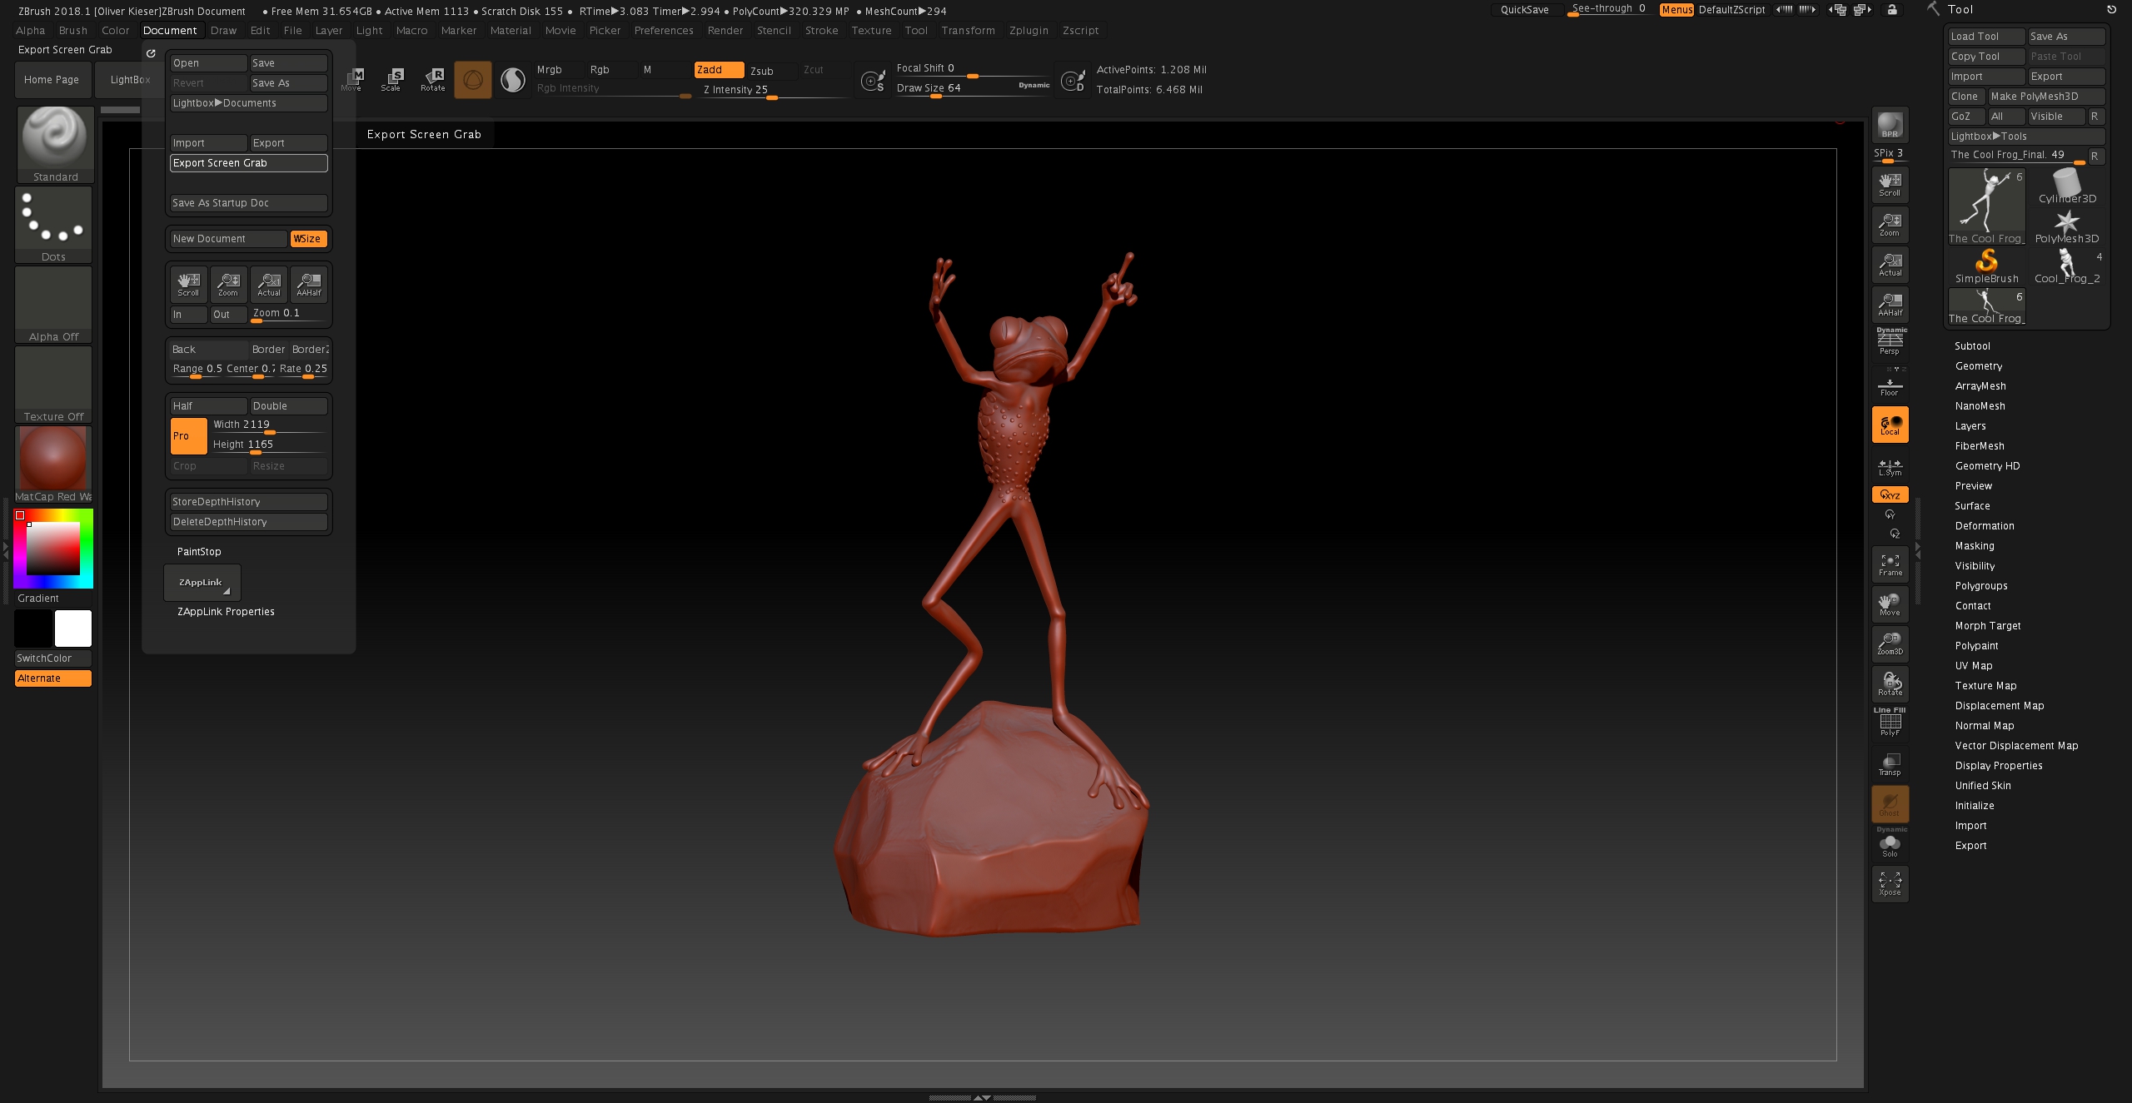
Task: Open the Material menu
Action: pyautogui.click(x=511, y=31)
